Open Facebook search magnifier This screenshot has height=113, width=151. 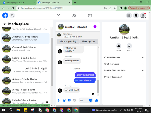coord(12,15)
